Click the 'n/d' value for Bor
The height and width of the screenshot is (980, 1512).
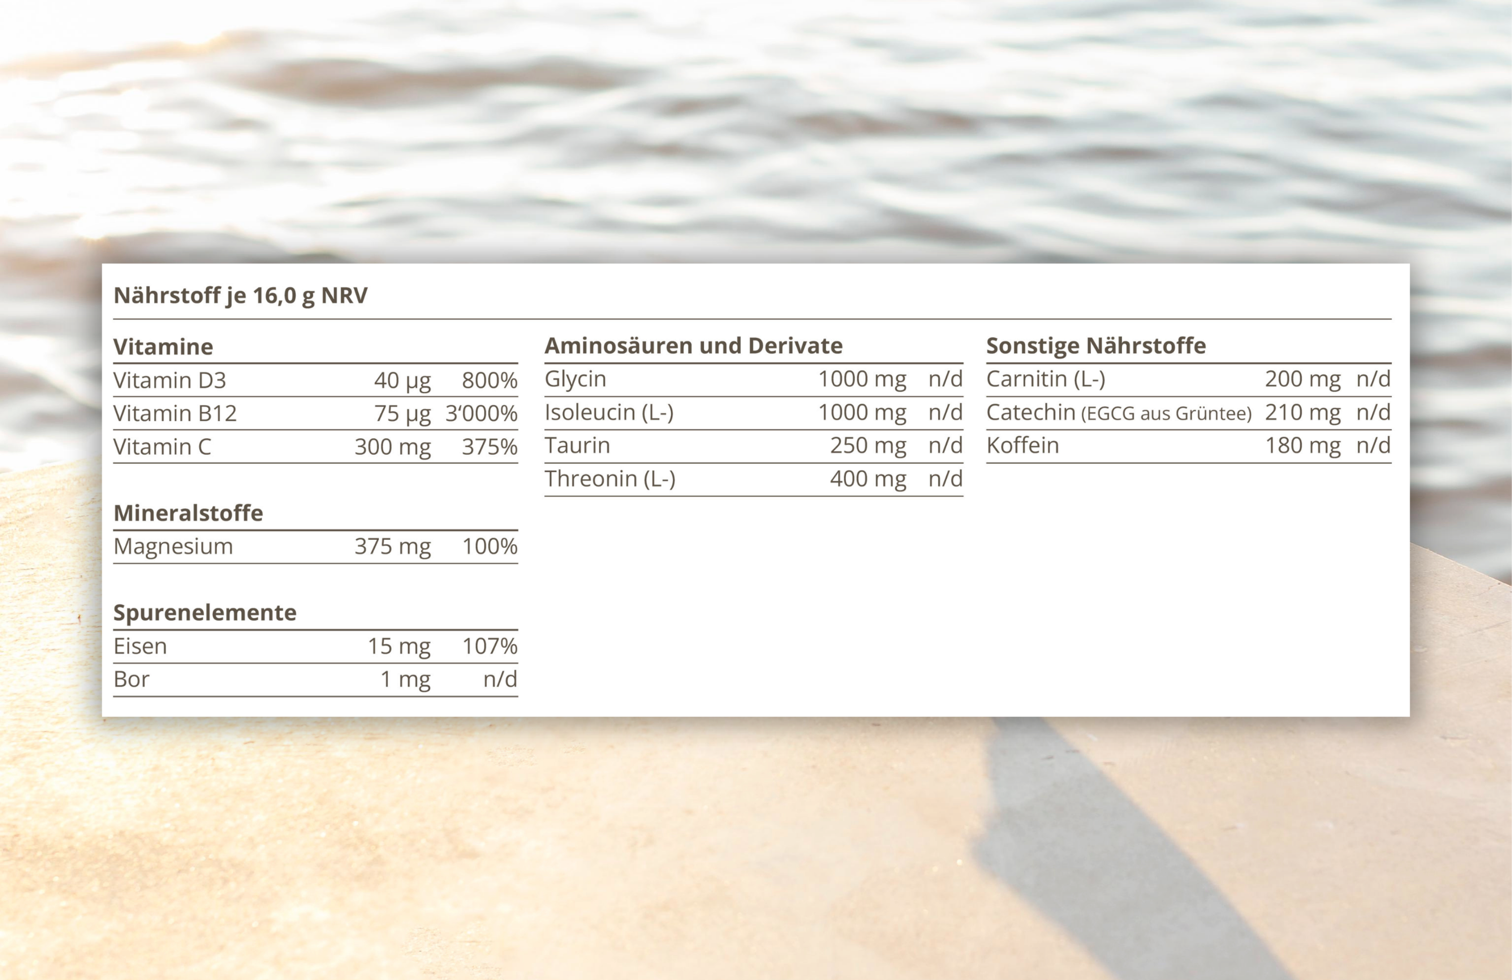pyautogui.click(x=500, y=679)
